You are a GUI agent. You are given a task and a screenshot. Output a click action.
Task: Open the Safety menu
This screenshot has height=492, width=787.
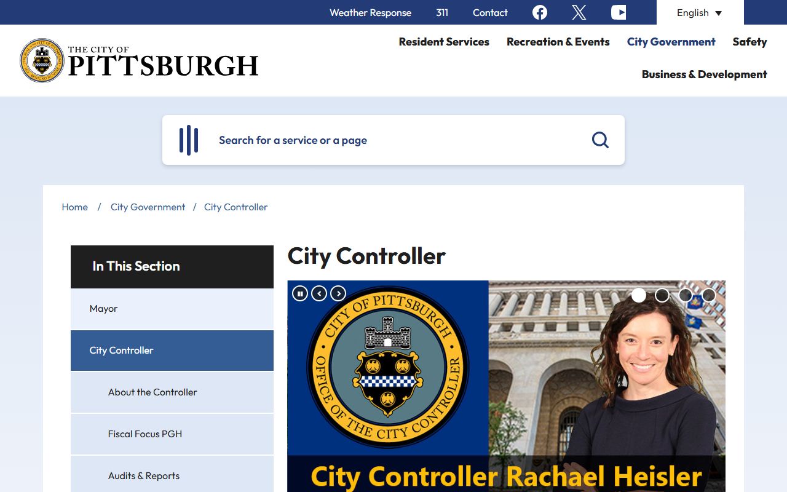[749, 42]
